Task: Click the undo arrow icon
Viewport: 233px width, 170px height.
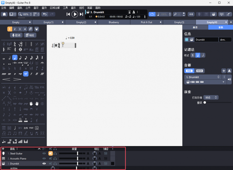Action: point(45,14)
